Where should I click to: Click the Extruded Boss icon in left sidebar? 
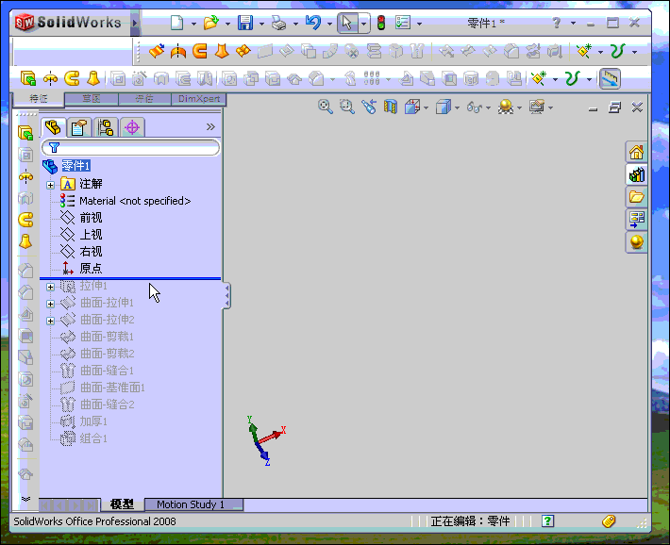coord(25,133)
